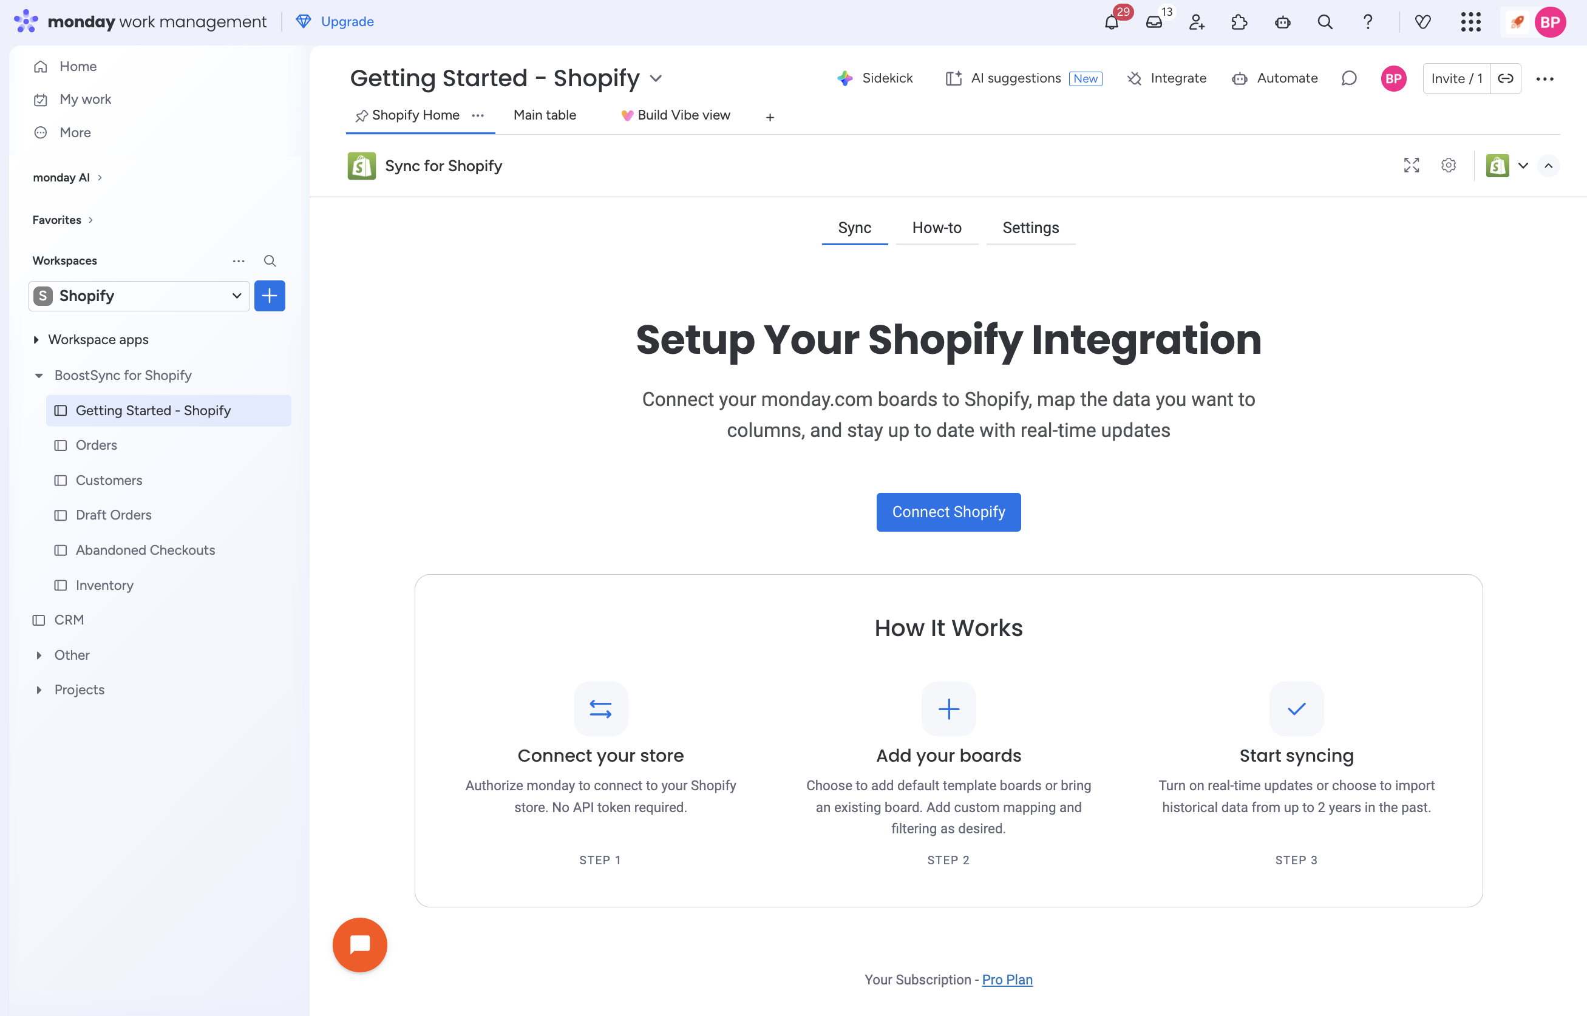Image resolution: width=1587 pixels, height=1016 pixels.
Task: Open Sidekick assistant
Action: (x=875, y=78)
